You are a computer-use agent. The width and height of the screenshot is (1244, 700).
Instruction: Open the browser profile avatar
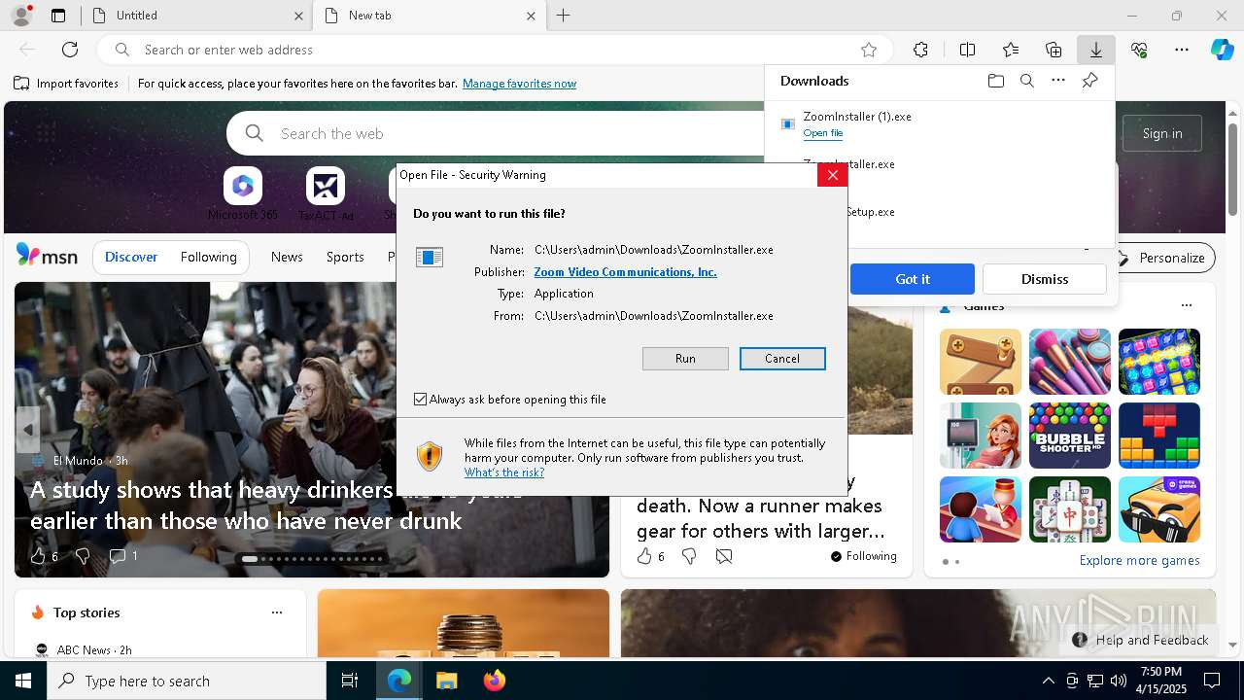coord(21,16)
